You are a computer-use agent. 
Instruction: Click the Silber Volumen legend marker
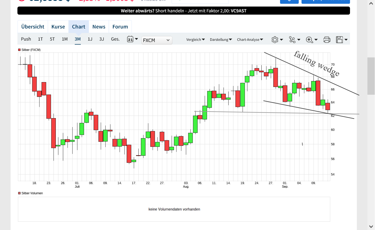(x=19, y=193)
